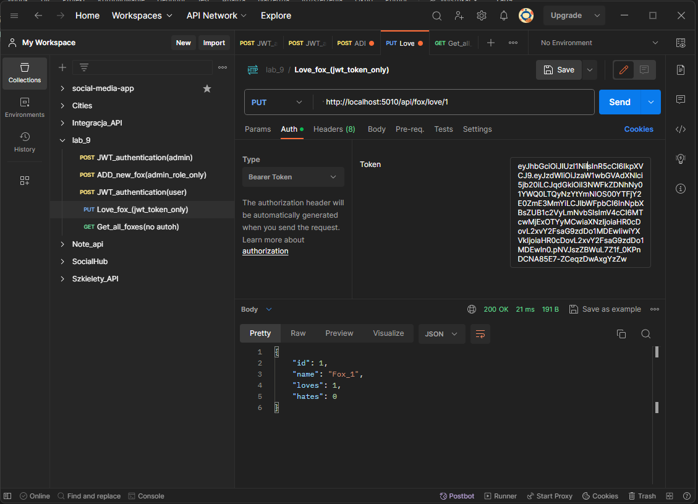Open the response options ellipsis menu
The width and height of the screenshot is (698, 504).
[654, 309]
